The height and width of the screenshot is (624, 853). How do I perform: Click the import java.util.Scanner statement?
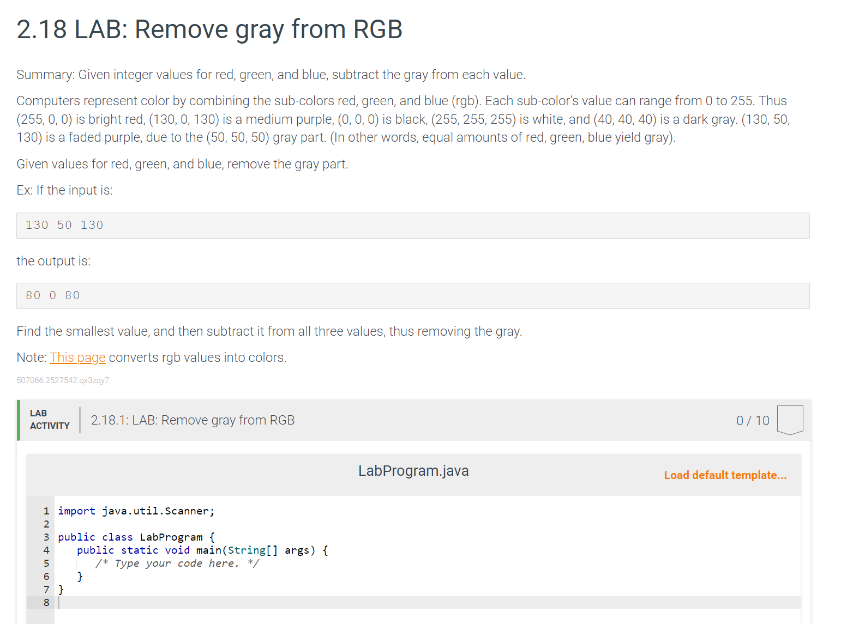(135, 511)
